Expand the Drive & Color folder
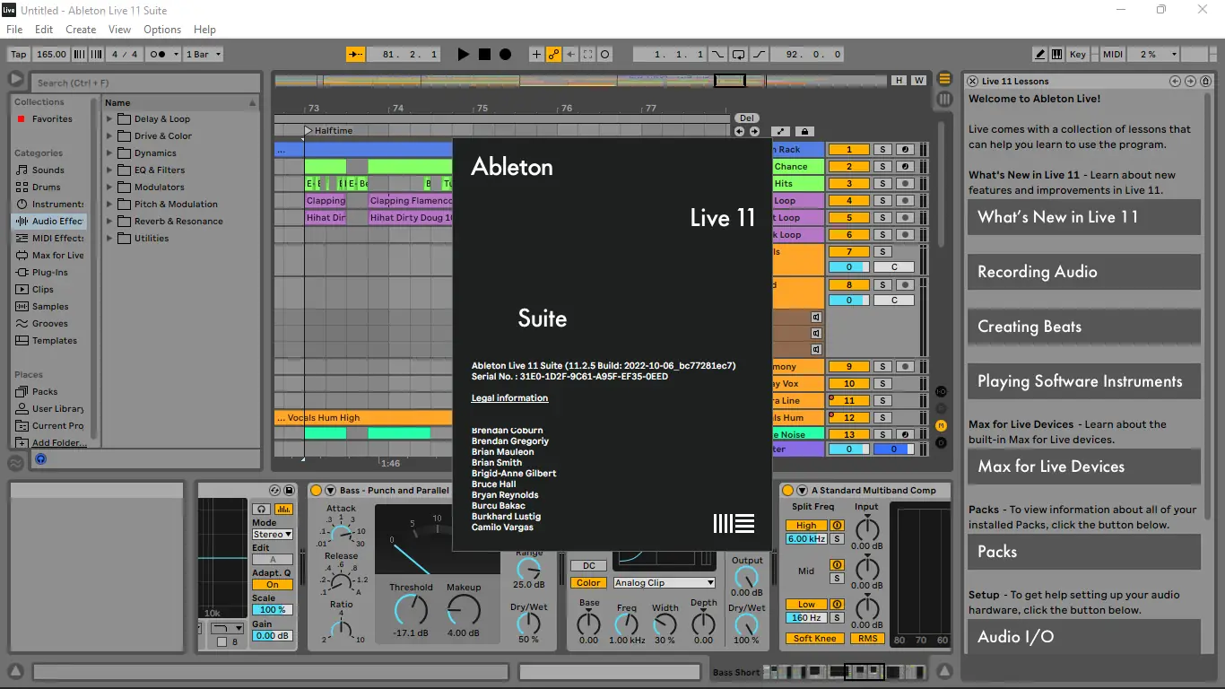 click(x=109, y=136)
